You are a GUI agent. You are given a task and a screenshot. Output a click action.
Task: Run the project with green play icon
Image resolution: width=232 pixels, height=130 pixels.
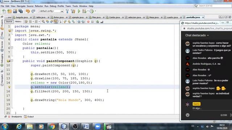point(79,11)
